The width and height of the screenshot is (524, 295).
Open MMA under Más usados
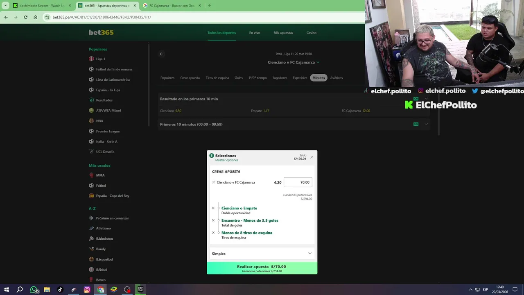[100, 175]
